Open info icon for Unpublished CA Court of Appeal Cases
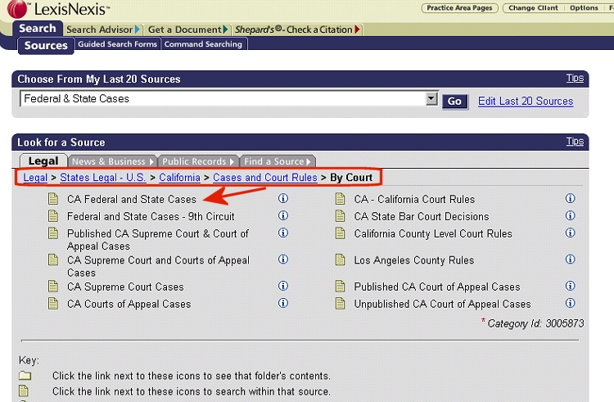614x402 pixels. coord(570,304)
